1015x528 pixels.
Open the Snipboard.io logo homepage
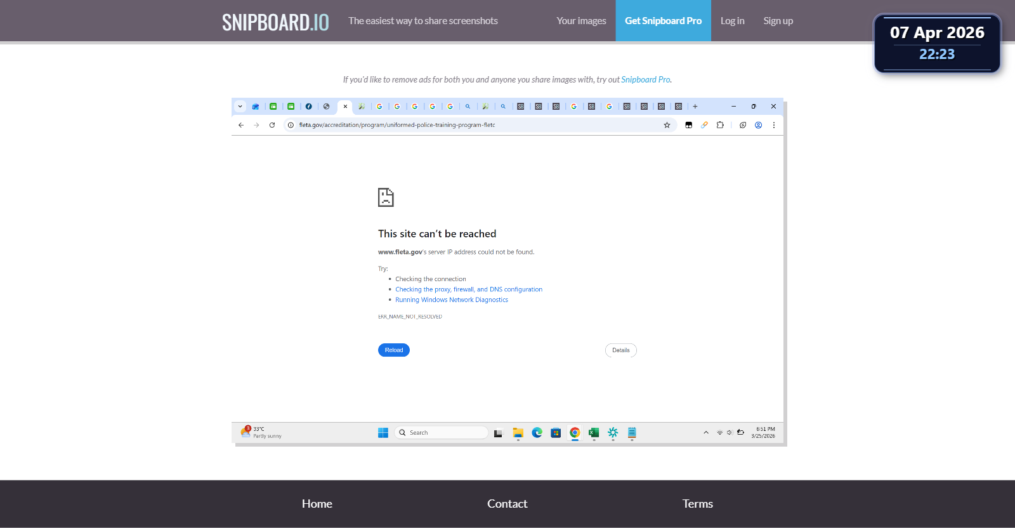[x=275, y=22]
